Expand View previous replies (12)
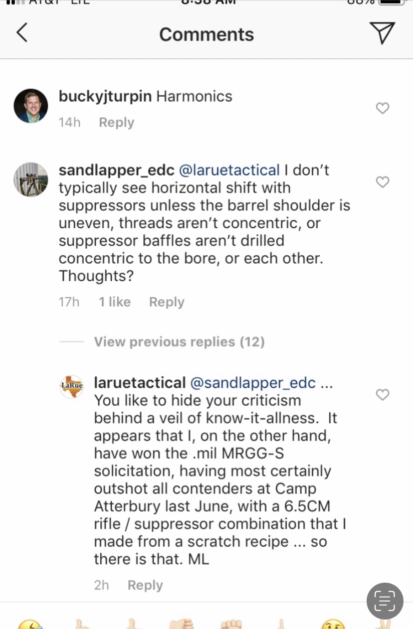The image size is (413, 629). 179,342
